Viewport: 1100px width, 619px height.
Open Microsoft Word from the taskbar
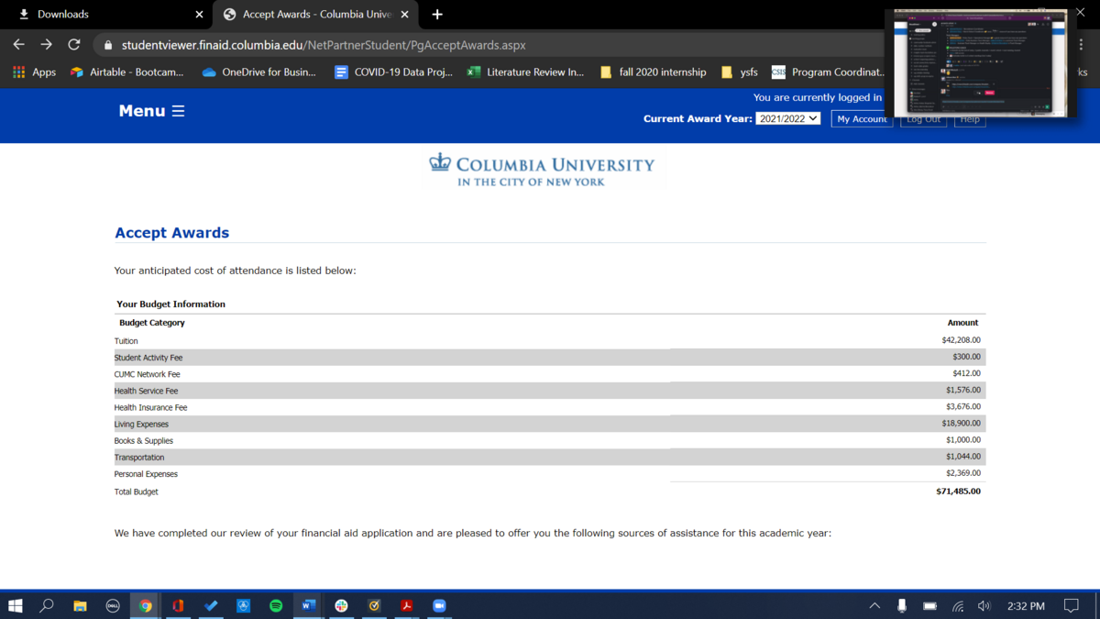(x=308, y=605)
